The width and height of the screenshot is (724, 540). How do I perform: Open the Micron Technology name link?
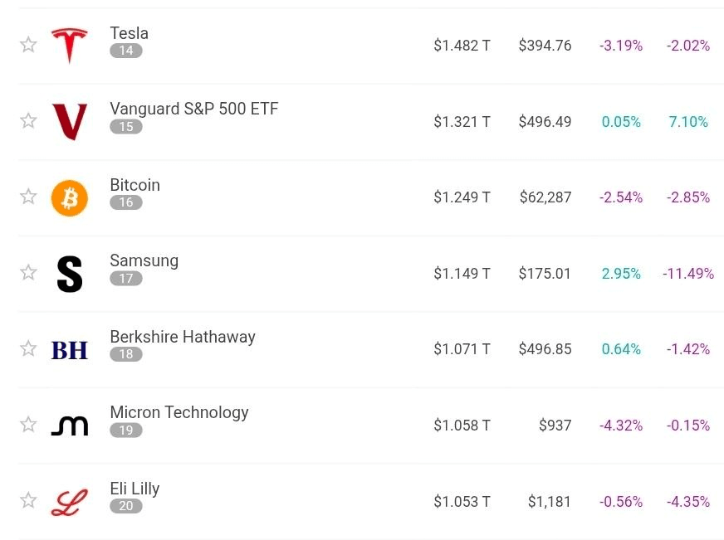pyautogui.click(x=179, y=412)
